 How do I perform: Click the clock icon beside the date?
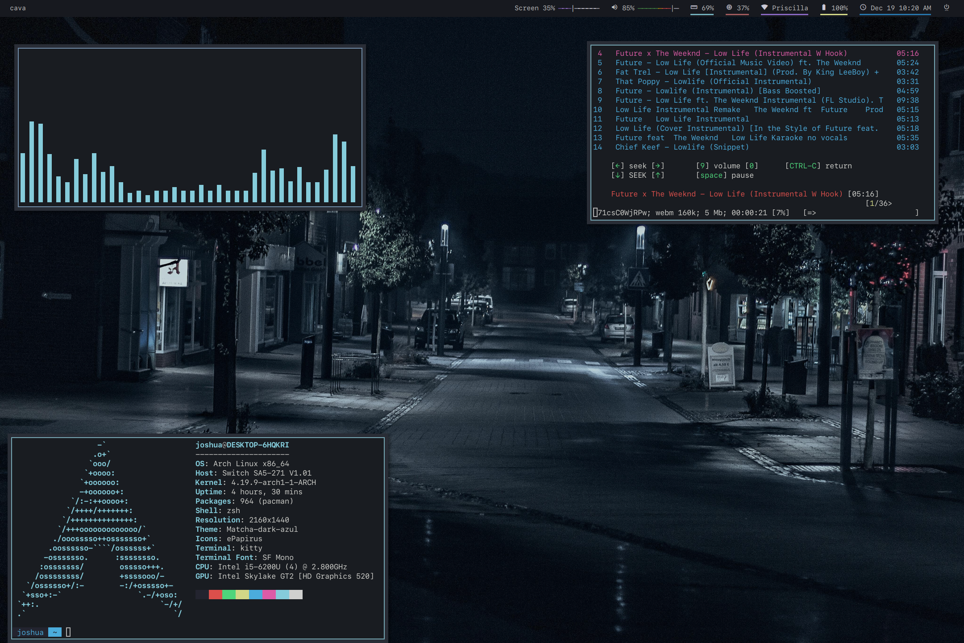[x=863, y=8]
